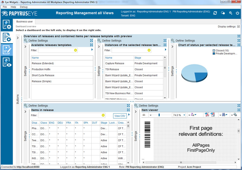Image resolution: width=242 pixels, height=170 pixels.
Task: Click gear icon beside Define Settings above Item viewer
Action: pos(136,105)
